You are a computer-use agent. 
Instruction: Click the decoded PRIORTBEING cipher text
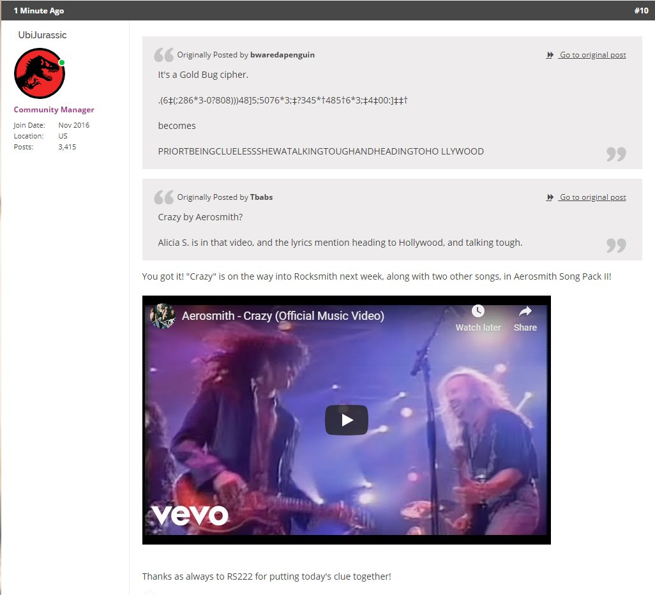pos(321,151)
